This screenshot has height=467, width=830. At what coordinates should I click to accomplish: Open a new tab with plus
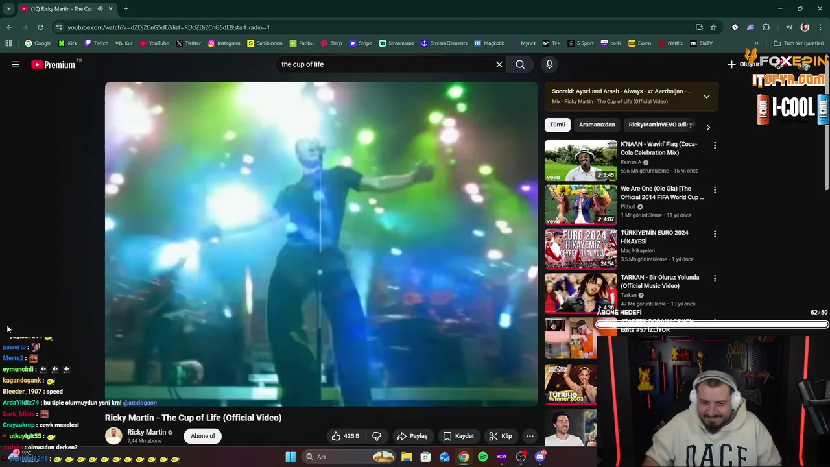(x=126, y=9)
